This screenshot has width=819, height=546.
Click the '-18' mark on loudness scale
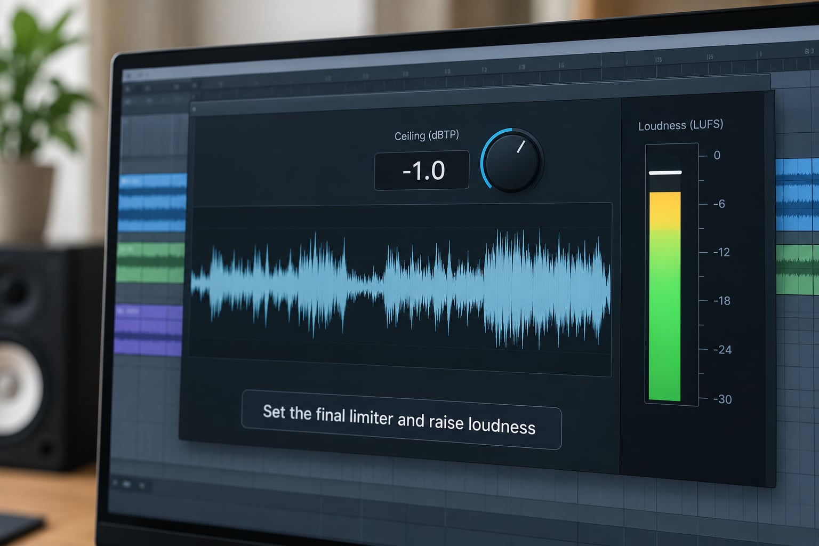[x=721, y=301]
